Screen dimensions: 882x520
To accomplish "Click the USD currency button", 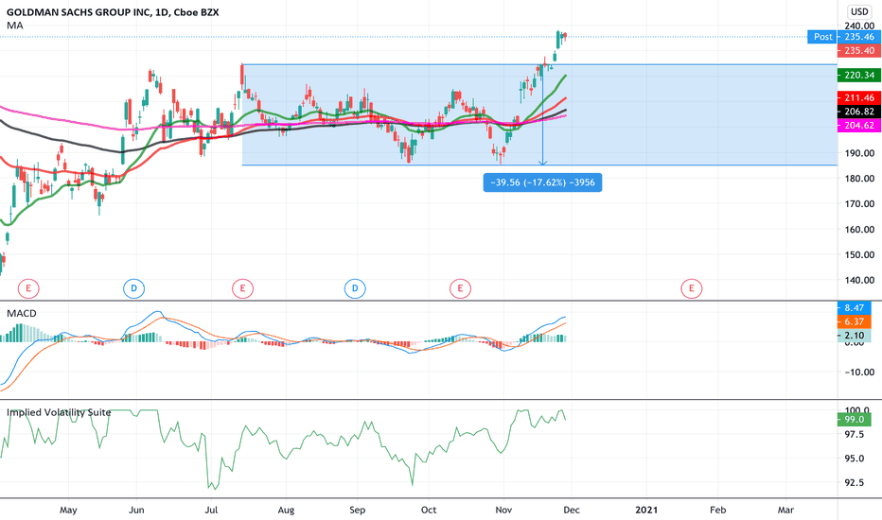I will coord(859,11).
